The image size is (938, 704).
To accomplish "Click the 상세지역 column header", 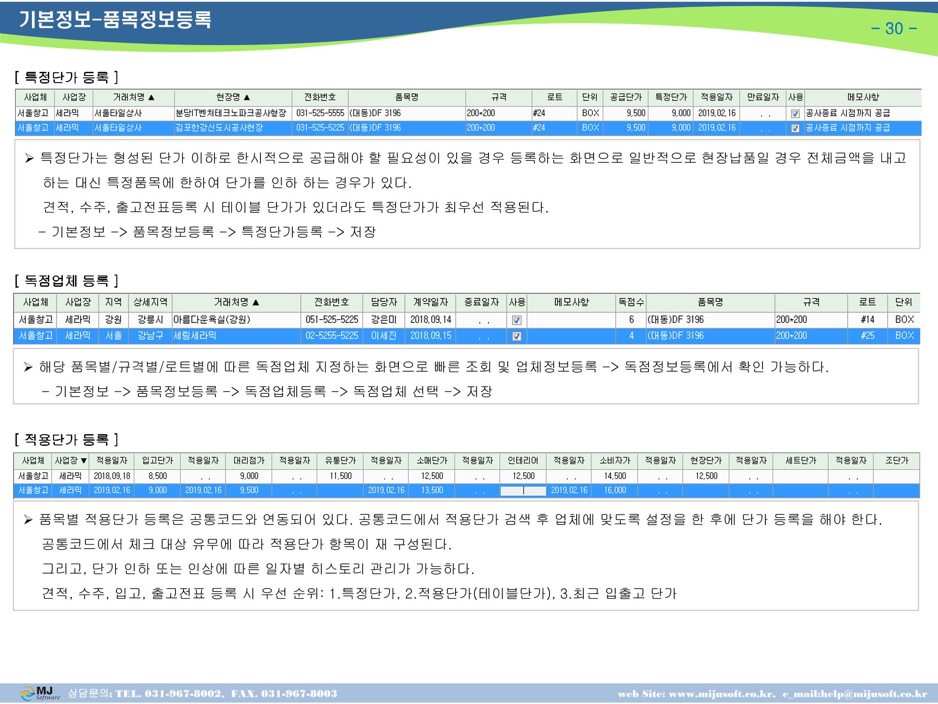I will tap(151, 302).
